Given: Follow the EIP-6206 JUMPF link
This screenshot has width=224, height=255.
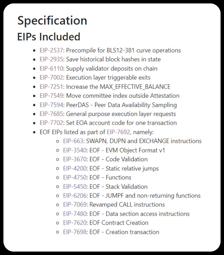Looking at the screenshot, I should [75, 195].
